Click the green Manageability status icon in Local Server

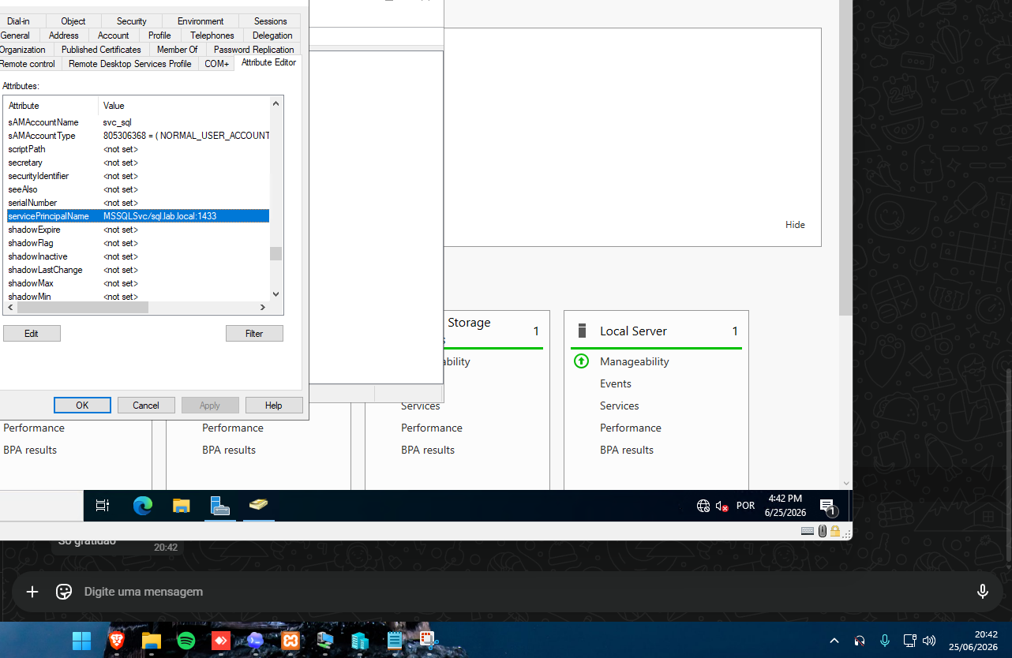coord(581,361)
